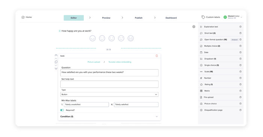
Task: Click the Custom labels link text
Action: click(x=213, y=17)
